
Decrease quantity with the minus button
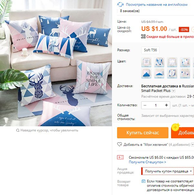coord(145,105)
